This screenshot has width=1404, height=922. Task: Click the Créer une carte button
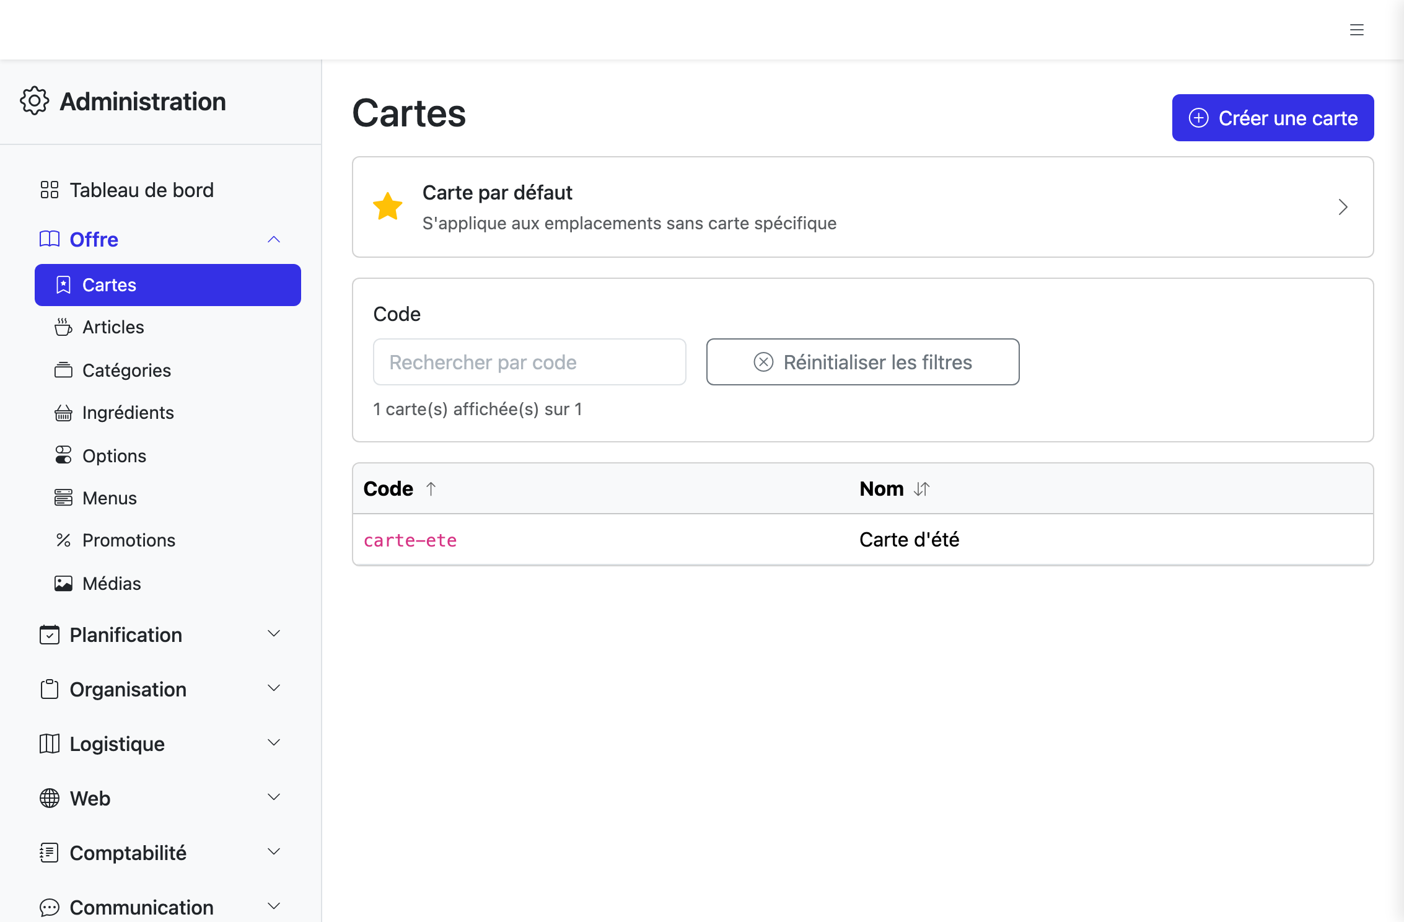click(x=1273, y=118)
